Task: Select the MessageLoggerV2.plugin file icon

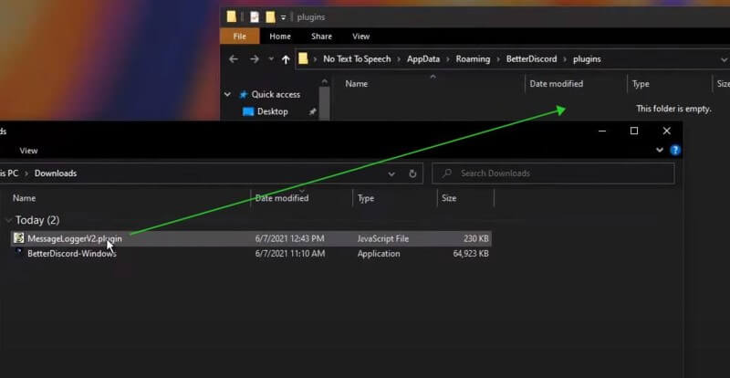Action: tap(18, 237)
